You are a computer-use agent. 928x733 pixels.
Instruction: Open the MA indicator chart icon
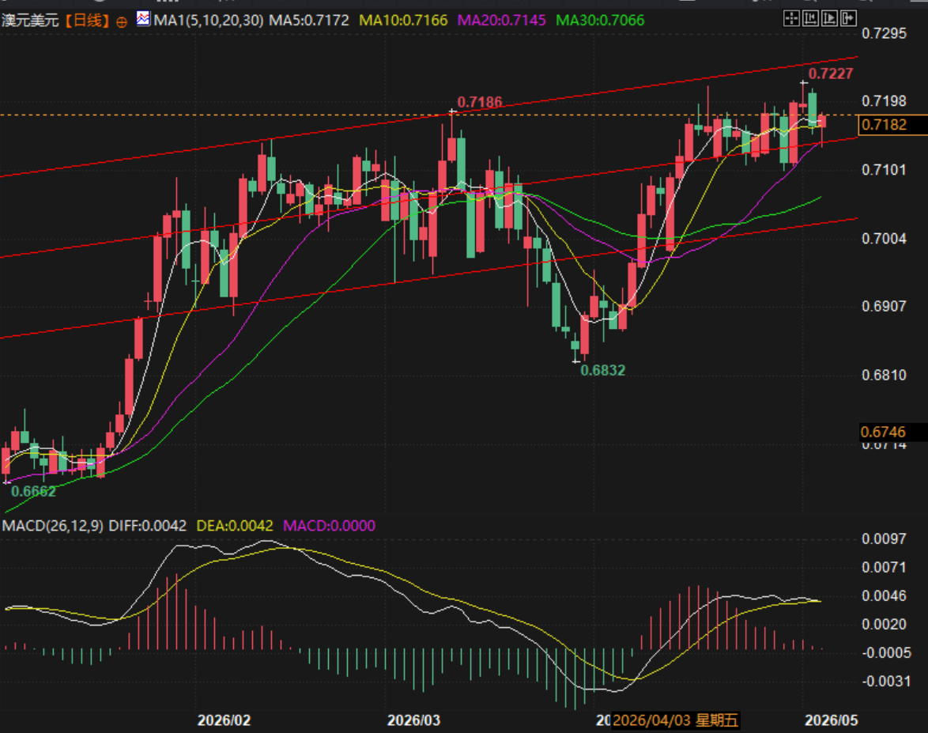point(143,19)
